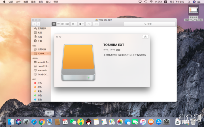Open System Preferences from the Dock
Image resolution: width=204 pixels, height=127 pixels.
click(x=166, y=122)
